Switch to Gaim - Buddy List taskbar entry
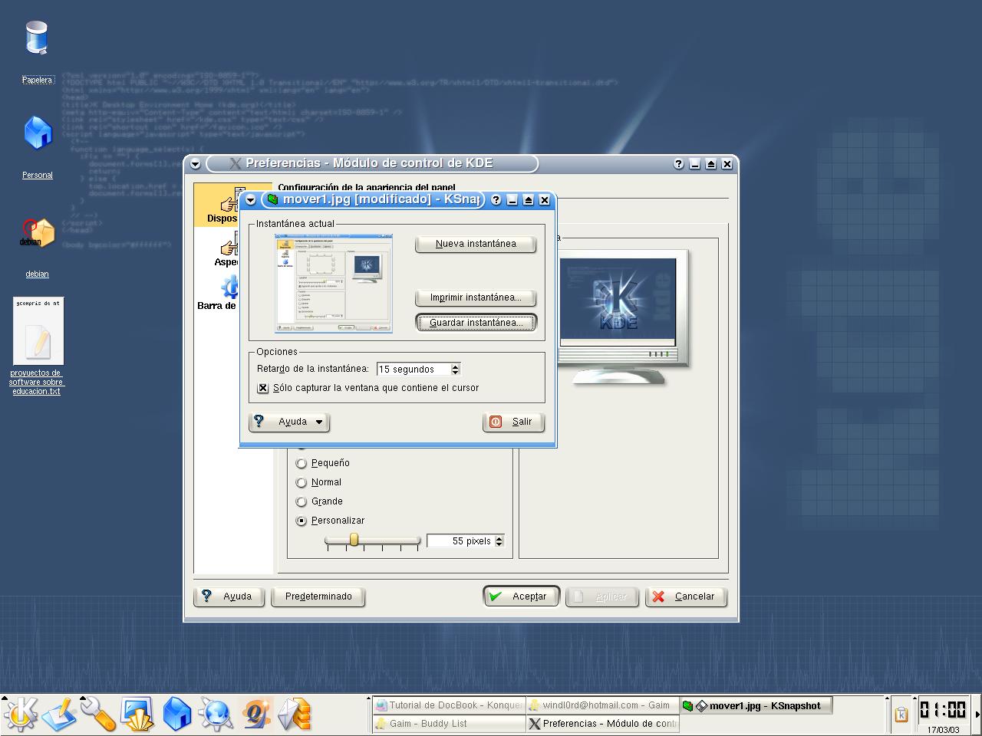The width and height of the screenshot is (982, 736). coord(448,723)
